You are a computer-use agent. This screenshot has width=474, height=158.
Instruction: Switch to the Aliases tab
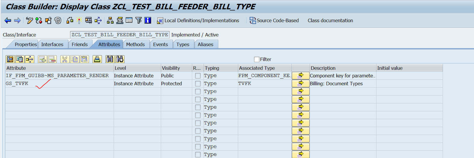click(206, 44)
